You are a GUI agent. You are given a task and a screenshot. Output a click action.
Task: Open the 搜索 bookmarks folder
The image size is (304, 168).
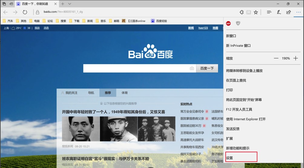[61, 21]
